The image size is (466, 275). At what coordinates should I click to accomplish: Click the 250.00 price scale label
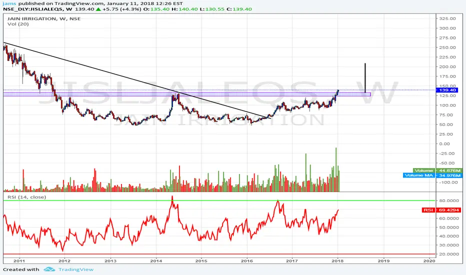447,47
